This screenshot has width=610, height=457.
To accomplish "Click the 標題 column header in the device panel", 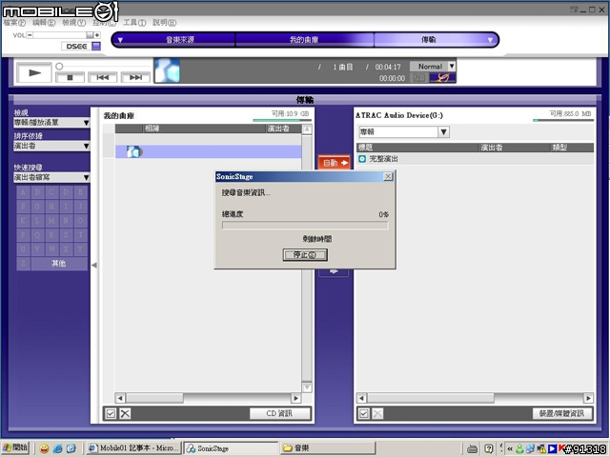I will pyautogui.click(x=417, y=148).
